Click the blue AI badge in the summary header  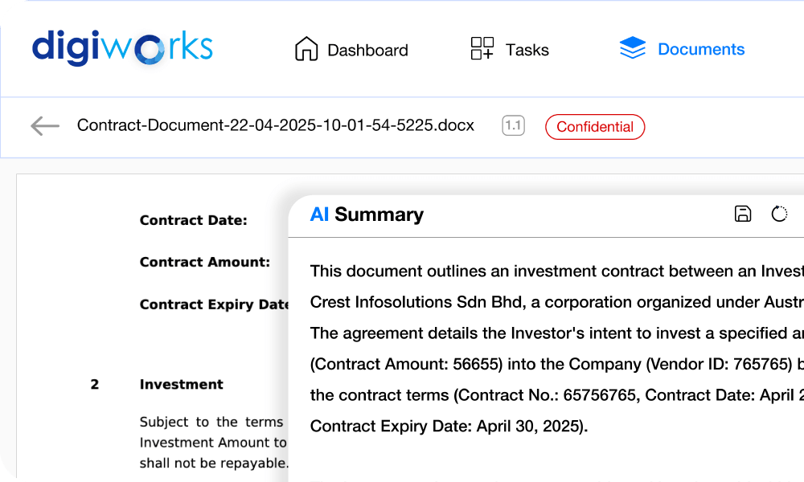pos(320,214)
